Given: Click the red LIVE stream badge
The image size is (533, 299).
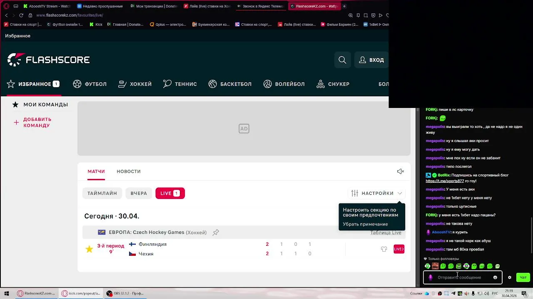Looking at the screenshot, I should pyautogui.click(x=399, y=249).
